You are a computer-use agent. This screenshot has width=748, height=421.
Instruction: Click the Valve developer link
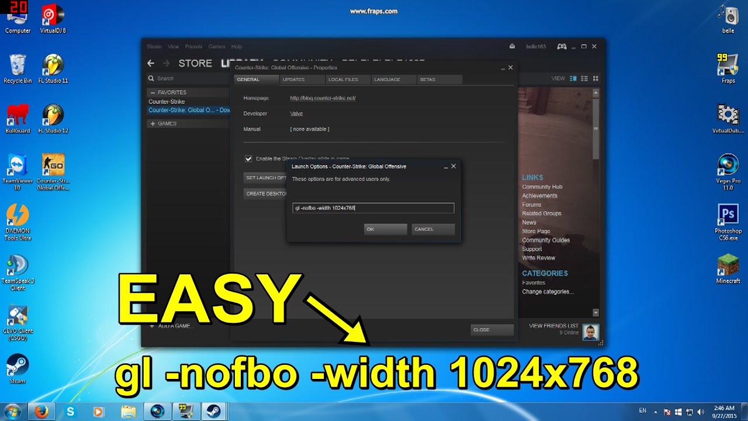(x=296, y=113)
